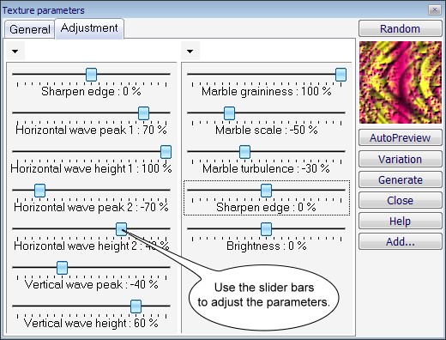Image resolution: width=446 pixels, height=340 pixels.
Task: Toggle AutoPreview button
Action: coord(401,138)
